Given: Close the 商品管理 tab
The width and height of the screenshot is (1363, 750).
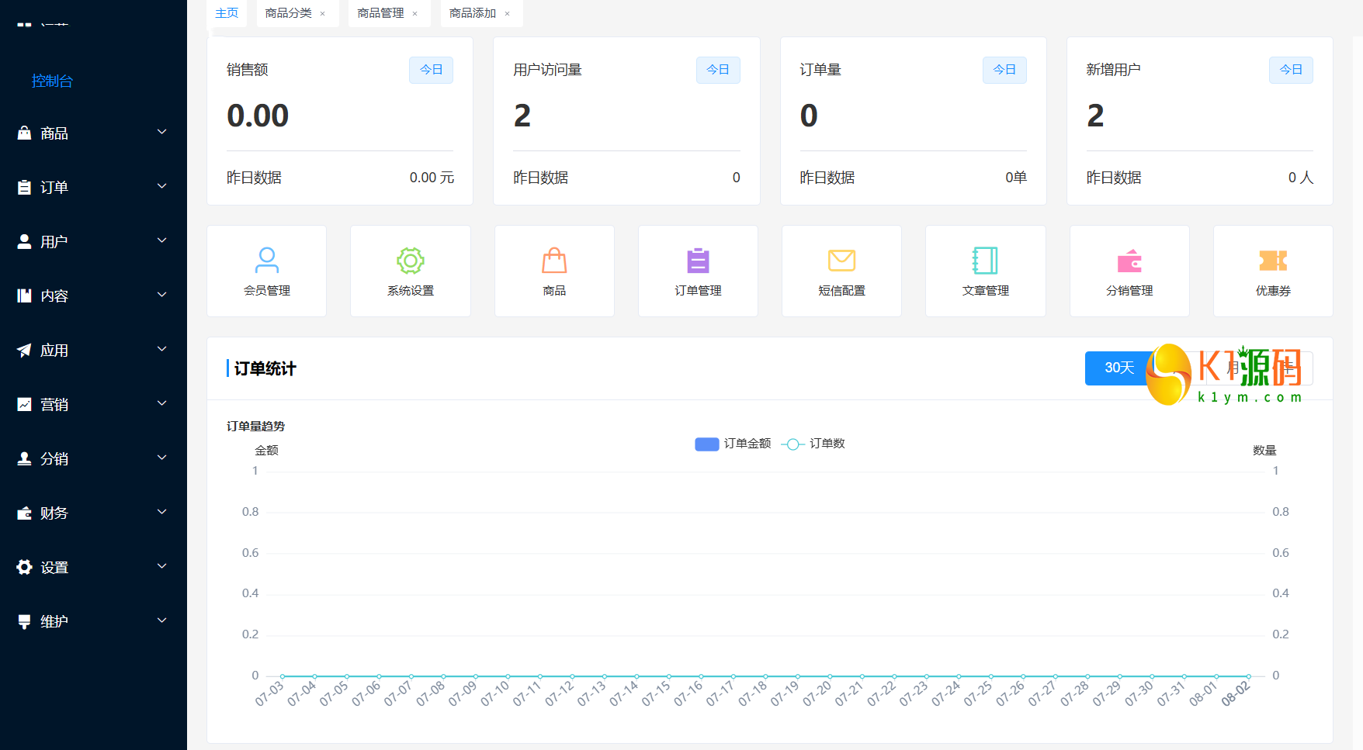Looking at the screenshot, I should pos(415,14).
